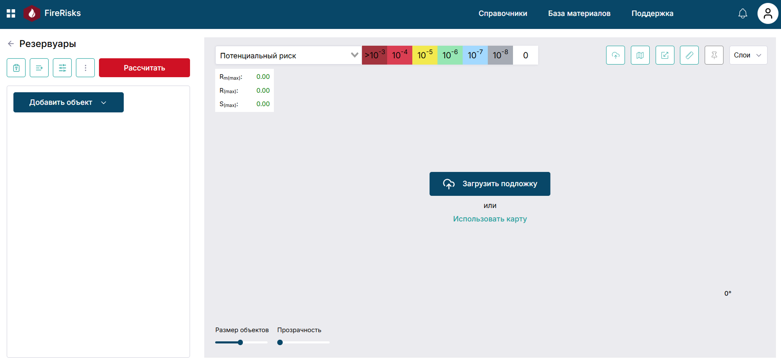Open the apps grid menu icon
Image resolution: width=781 pixels, height=364 pixels.
click(11, 13)
